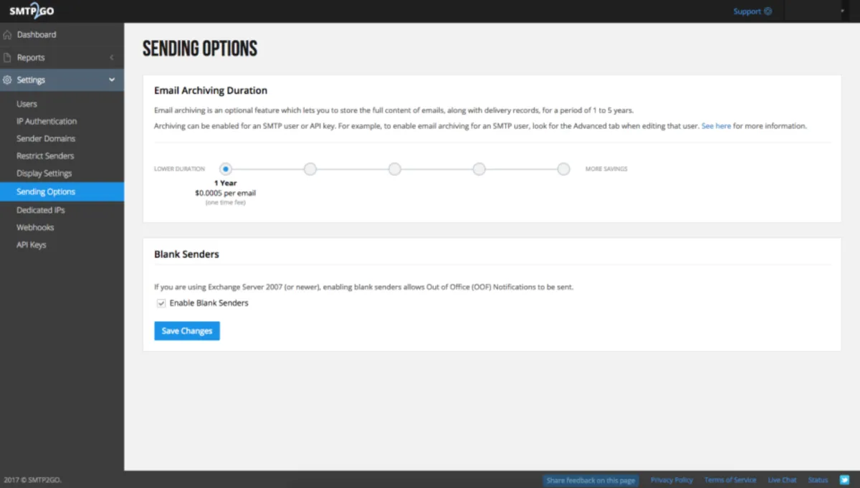Image resolution: width=860 pixels, height=488 pixels.
Task: Expand the Reports submenu chevron
Action: click(x=112, y=57)
